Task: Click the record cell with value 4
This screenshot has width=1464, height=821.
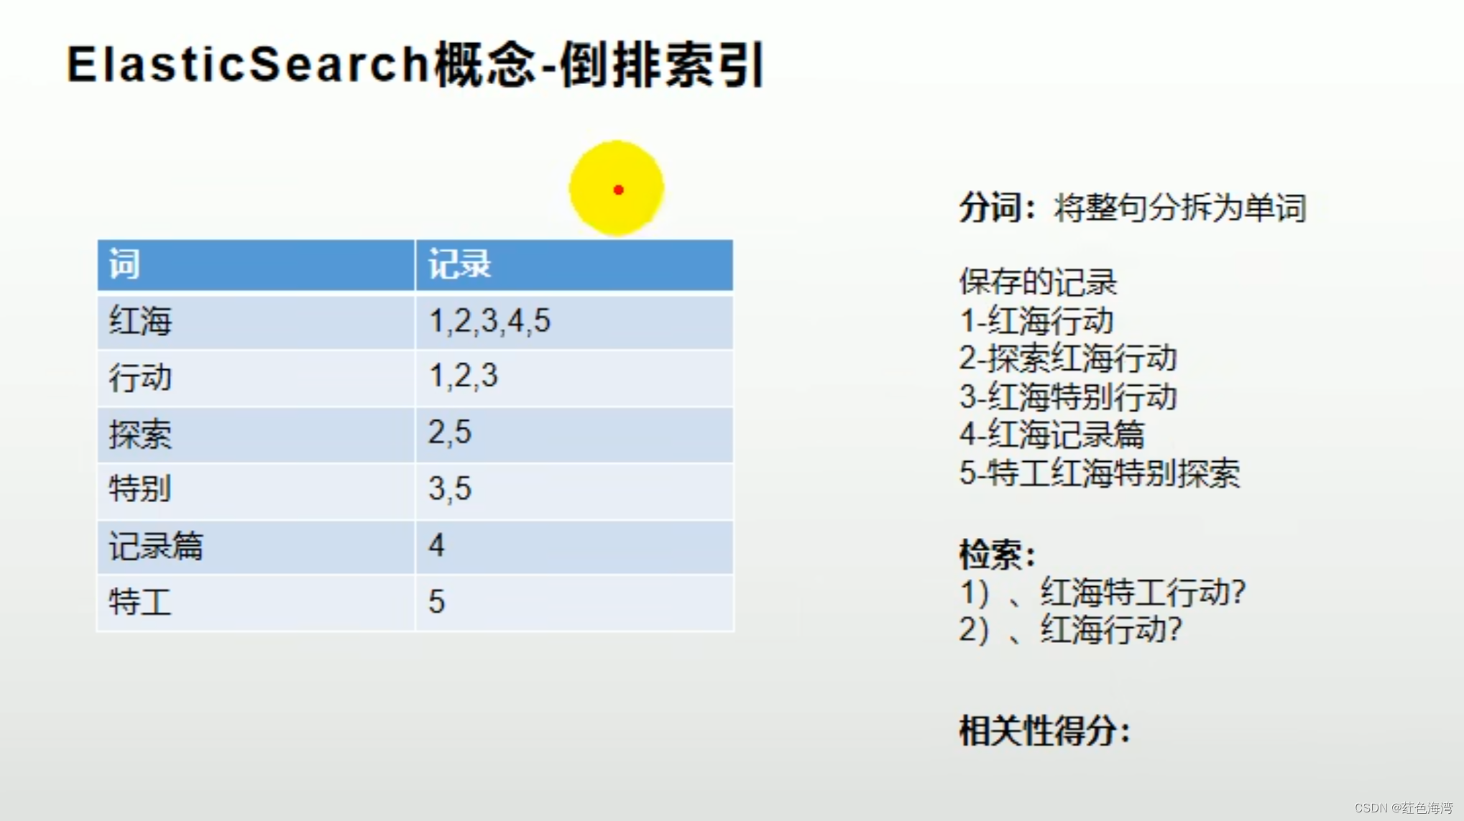Action: (574, 547)
